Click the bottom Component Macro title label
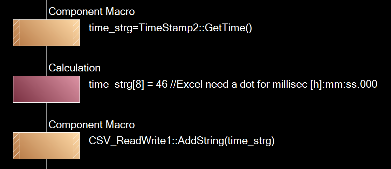This screenshot has width=391, height=169. click(91, 124)
